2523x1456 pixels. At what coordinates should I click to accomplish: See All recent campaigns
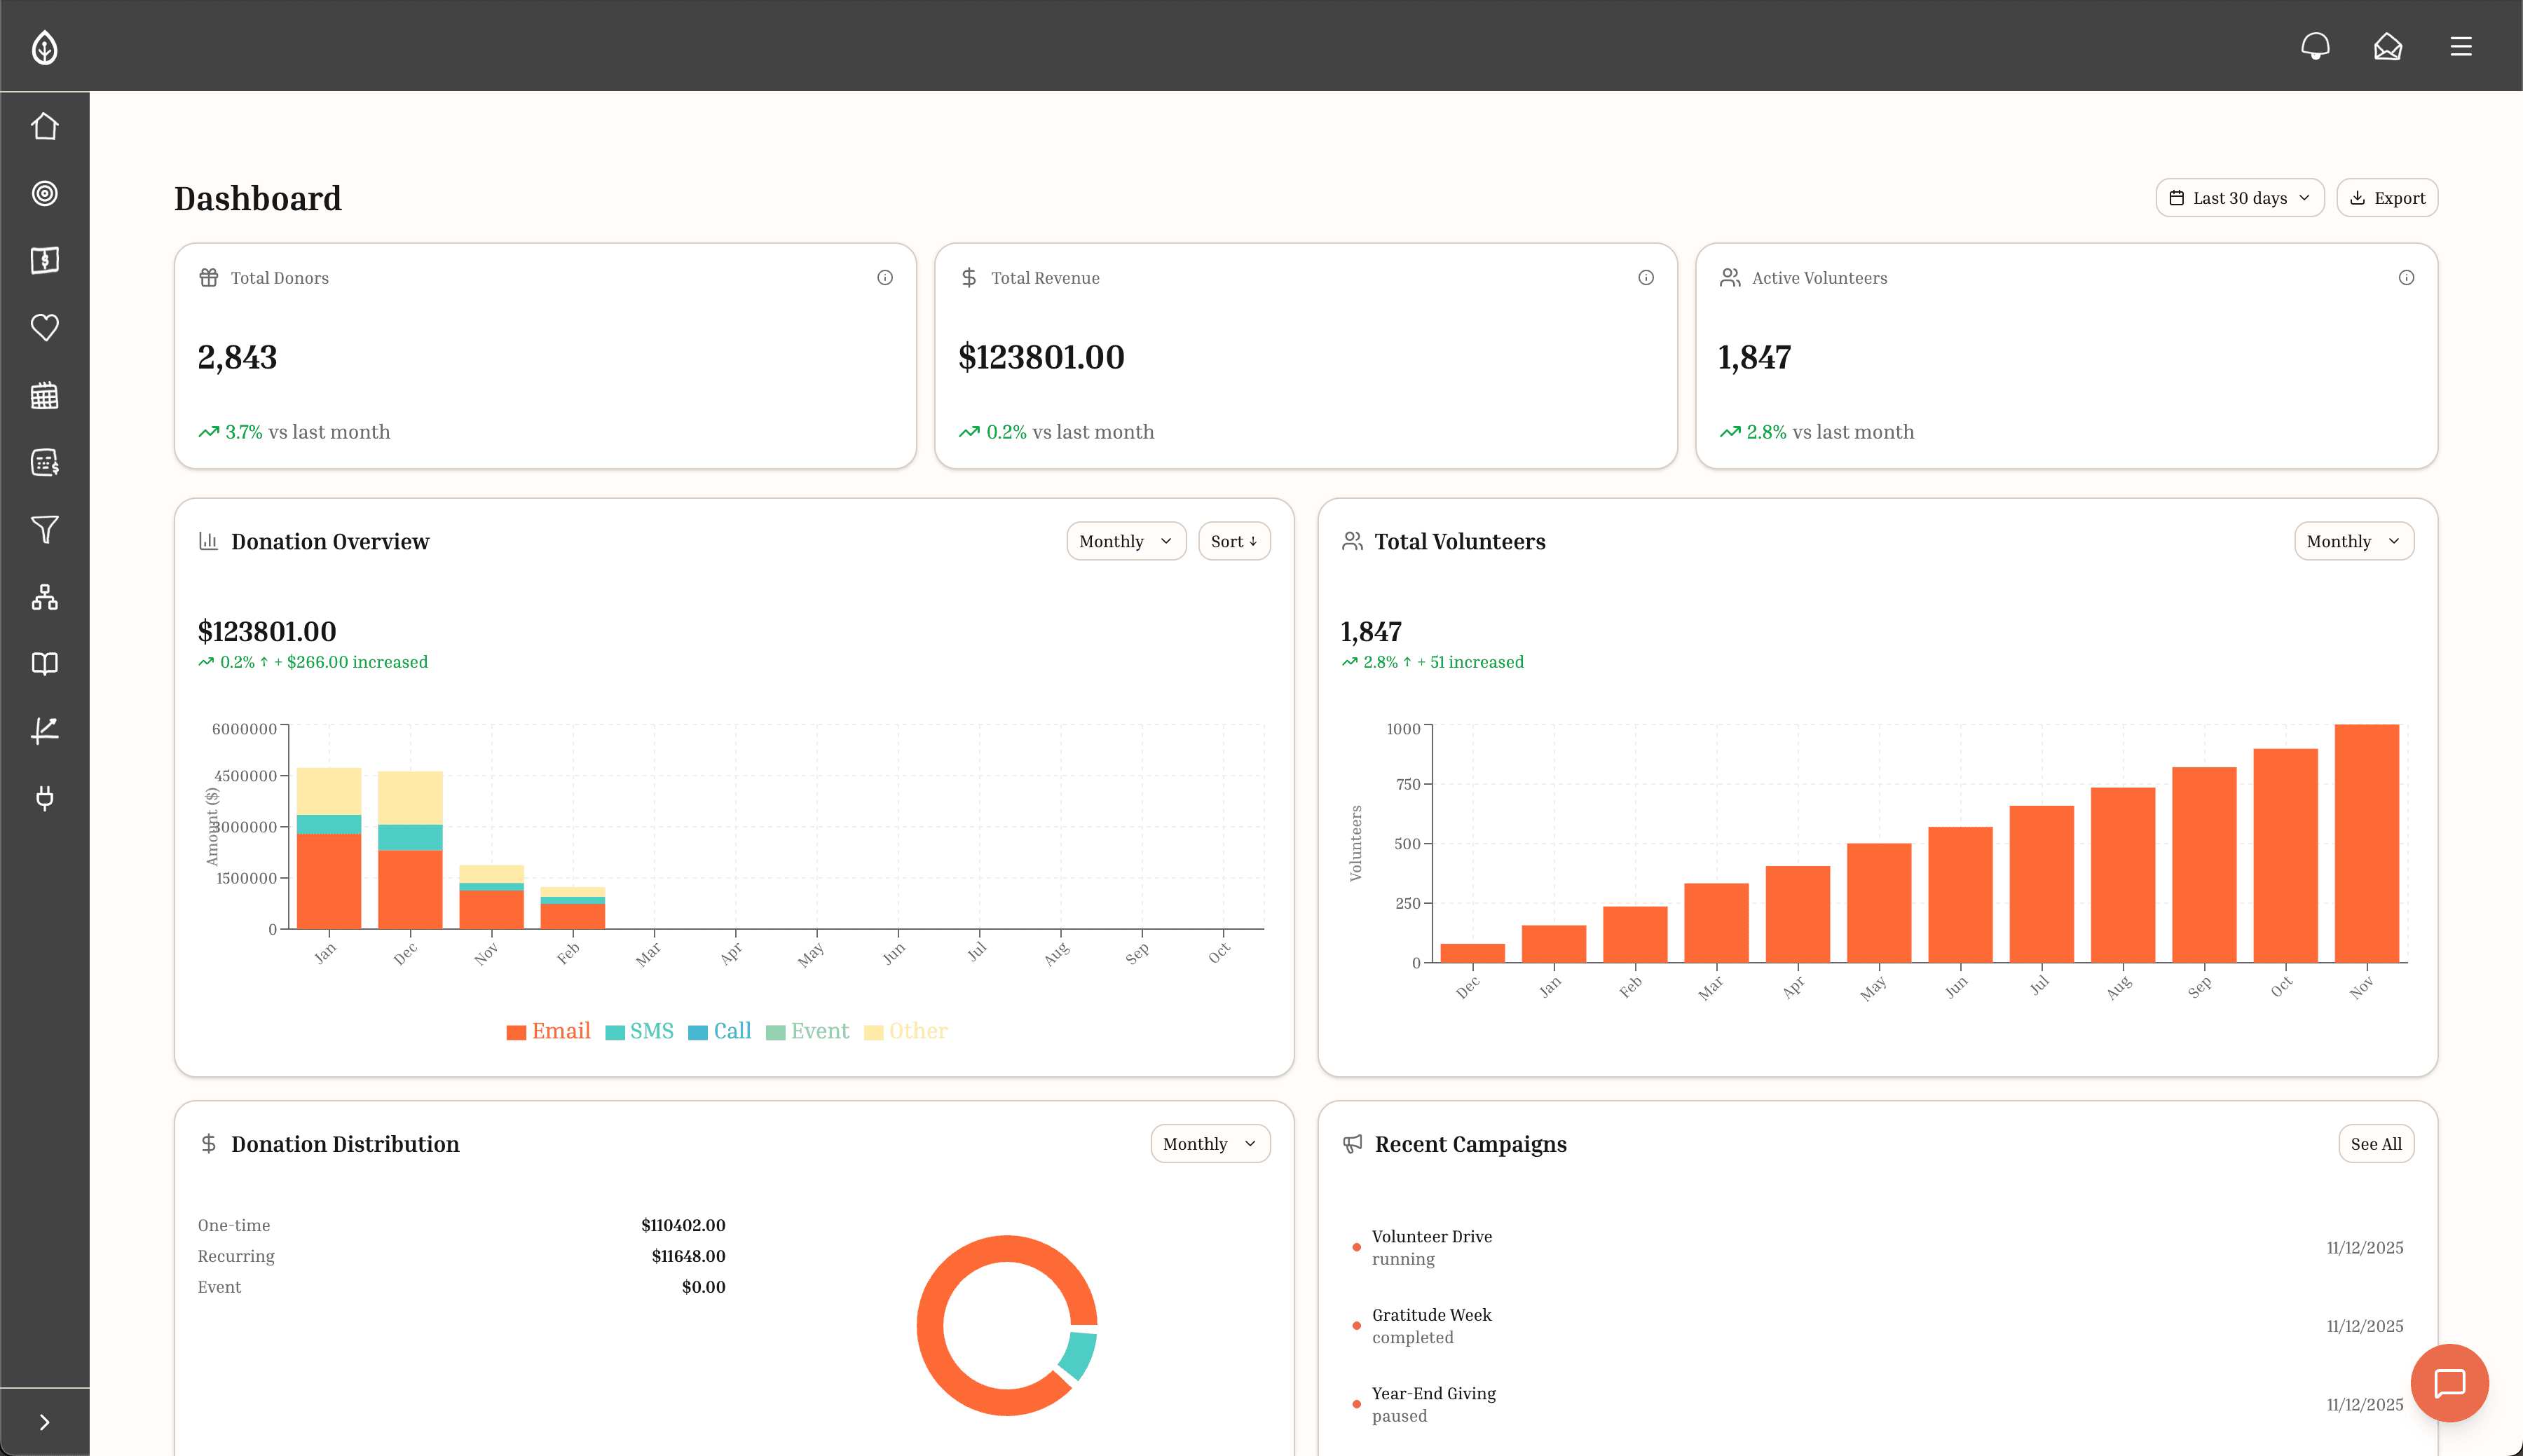2375,1143
